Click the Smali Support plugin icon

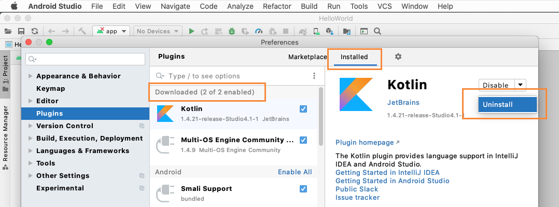(x=165, y=193)
